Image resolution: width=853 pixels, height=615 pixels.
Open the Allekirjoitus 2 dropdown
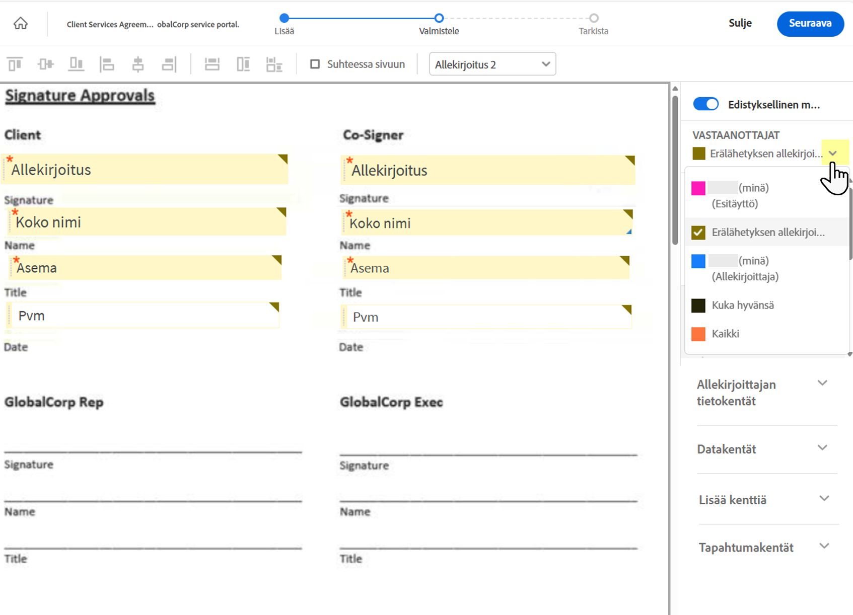(492, 64)
